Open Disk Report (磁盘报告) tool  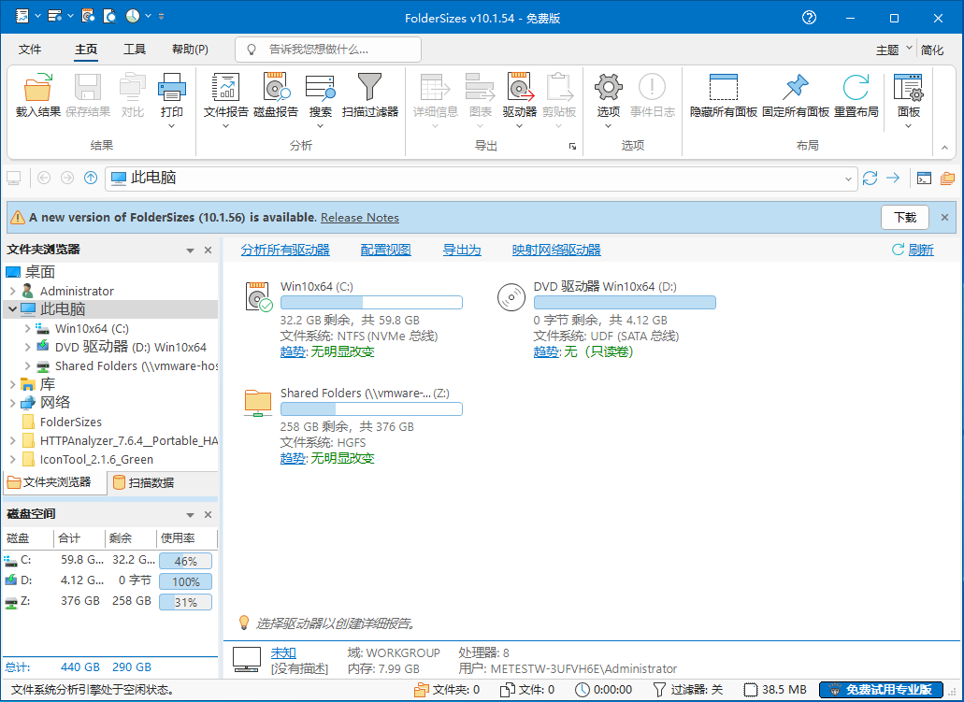pyautogui.click(x=276, y=87)
